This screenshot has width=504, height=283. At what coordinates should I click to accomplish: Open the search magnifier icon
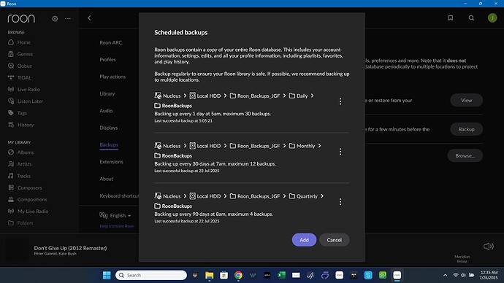click(x=471, y=18)
